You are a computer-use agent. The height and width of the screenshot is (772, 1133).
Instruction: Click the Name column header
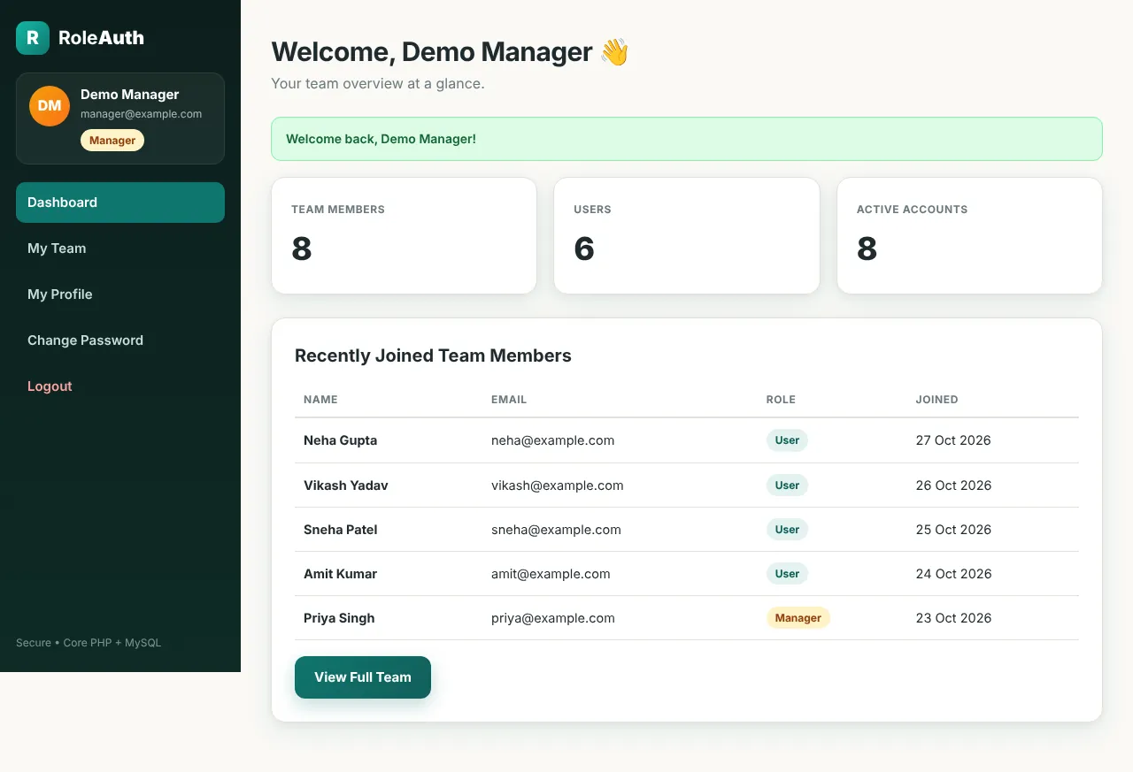pyautogui.click(x=320, y=400)
